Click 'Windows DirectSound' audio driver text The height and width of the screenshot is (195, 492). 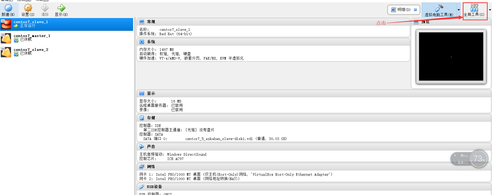(x=187, y=154)
